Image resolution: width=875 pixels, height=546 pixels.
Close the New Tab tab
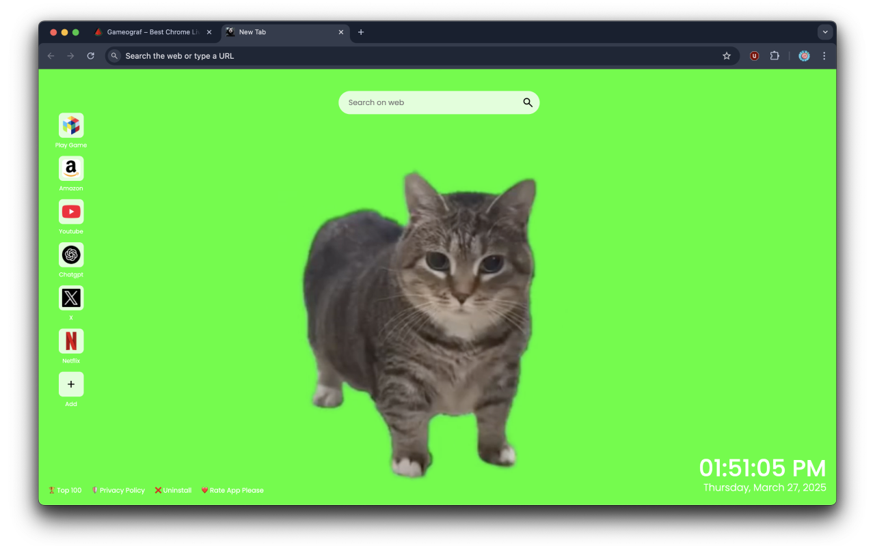(341, 32)
